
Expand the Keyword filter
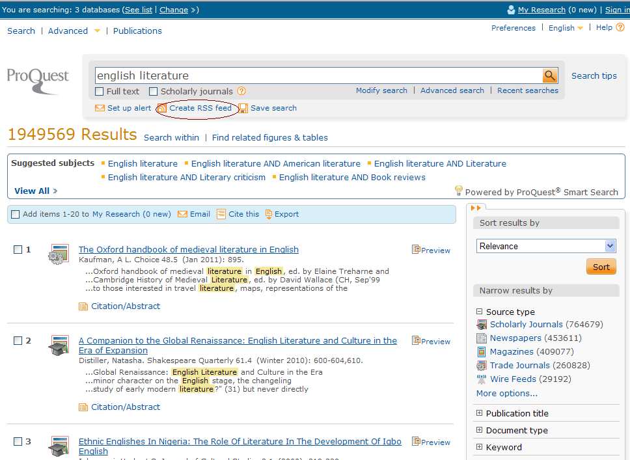coord(479,447)
